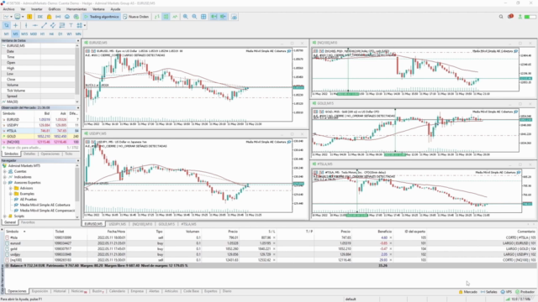
Task: Click the chart screenshot camera icon
Action: tap(234, 17)
